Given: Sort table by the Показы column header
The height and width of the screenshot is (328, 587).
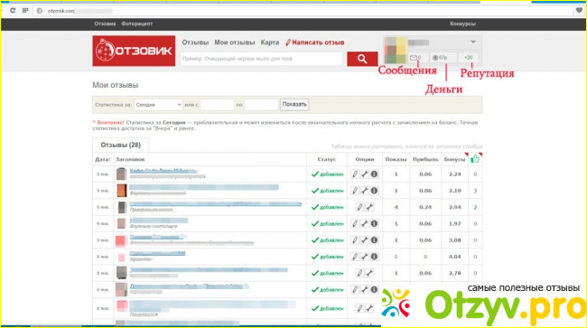Looking at the screenshot, I should [396, 159].
